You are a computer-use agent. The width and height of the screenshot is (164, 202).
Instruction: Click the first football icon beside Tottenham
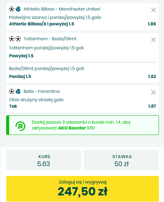point(12,39)
